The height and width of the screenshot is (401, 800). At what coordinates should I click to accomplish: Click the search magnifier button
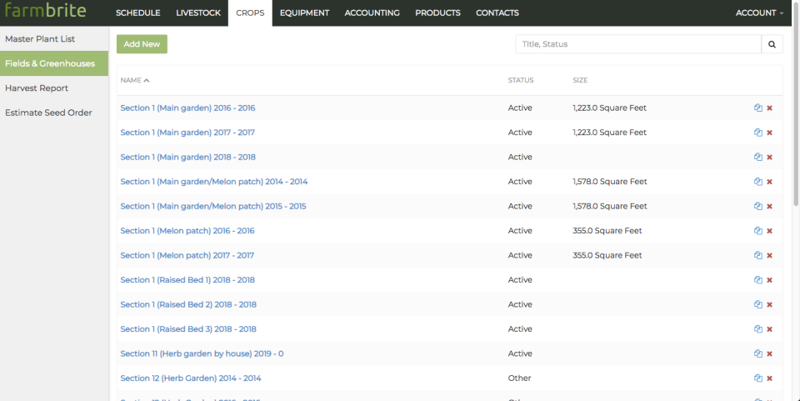point(772,44)
